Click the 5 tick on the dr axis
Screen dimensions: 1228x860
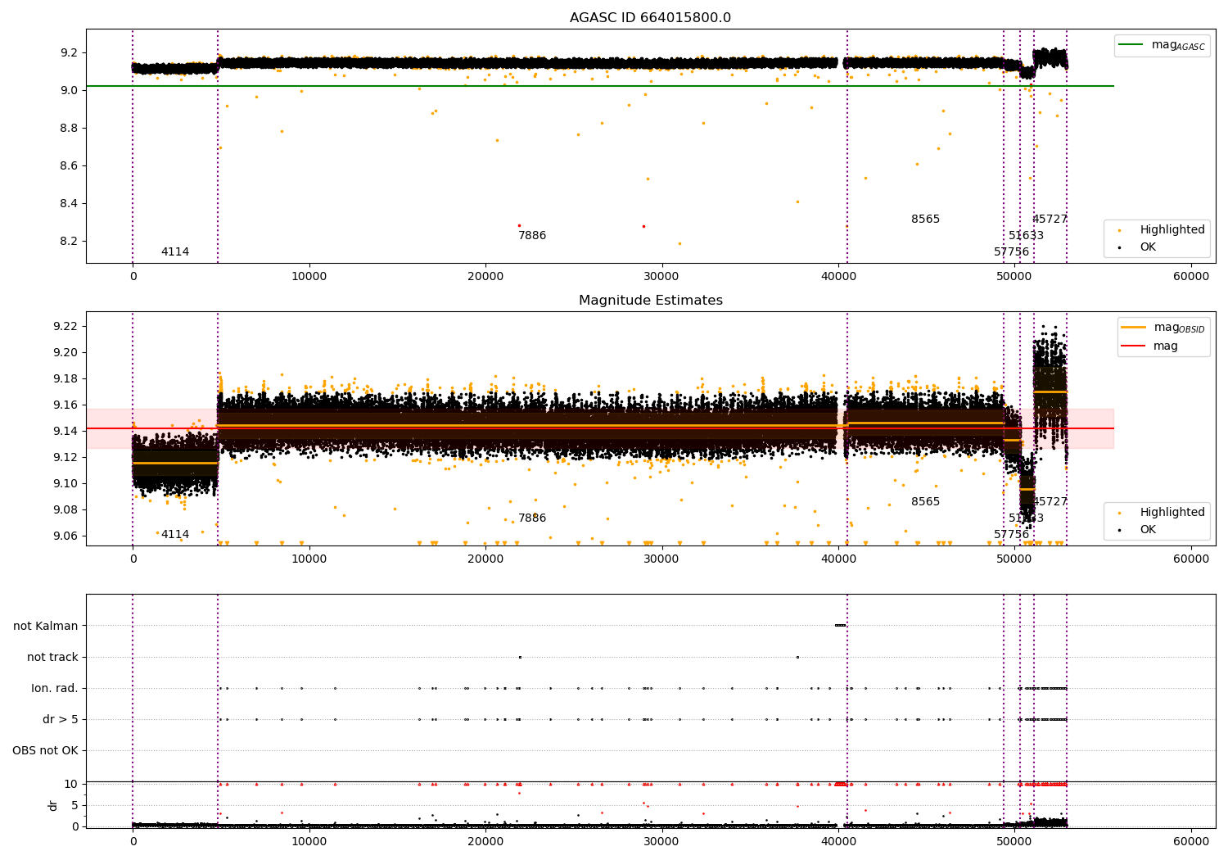coord(74,805)
